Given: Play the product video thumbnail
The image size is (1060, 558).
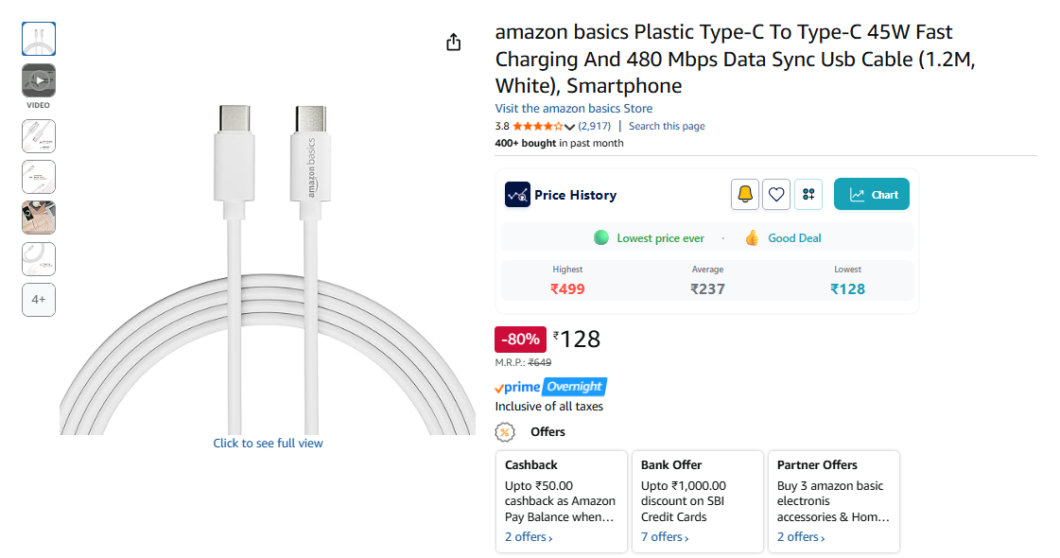Looking at the screenshot, I should tap(39, 80).
